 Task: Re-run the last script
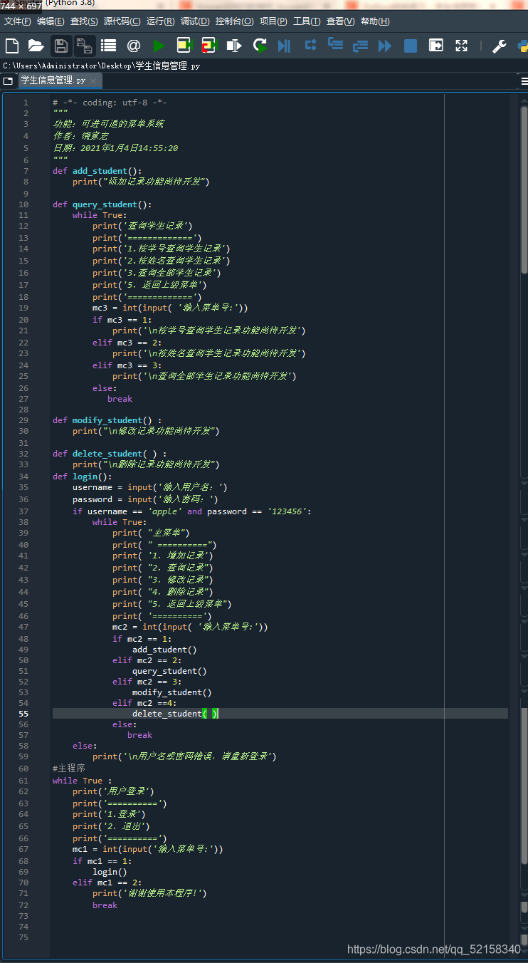point(260,46)
